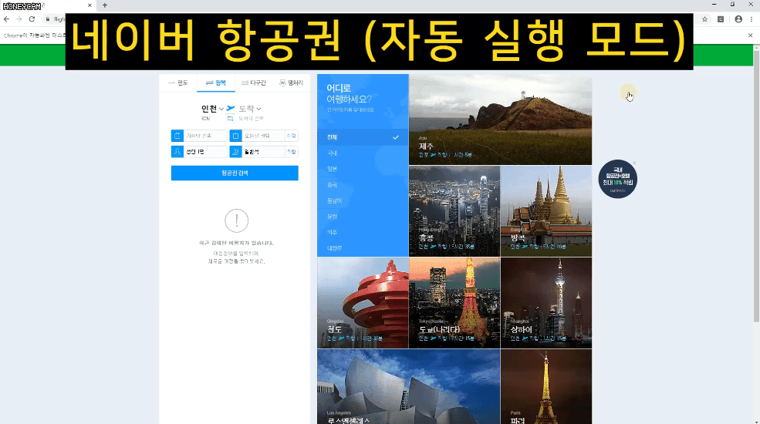Bookmark this page with the star icon

click(x=704, y=19)
